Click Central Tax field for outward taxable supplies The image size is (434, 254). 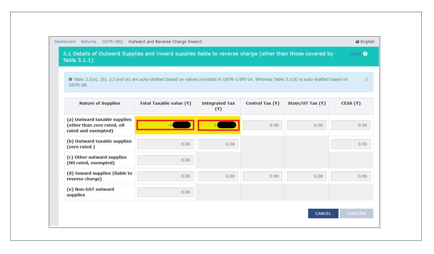pos(262,125)
